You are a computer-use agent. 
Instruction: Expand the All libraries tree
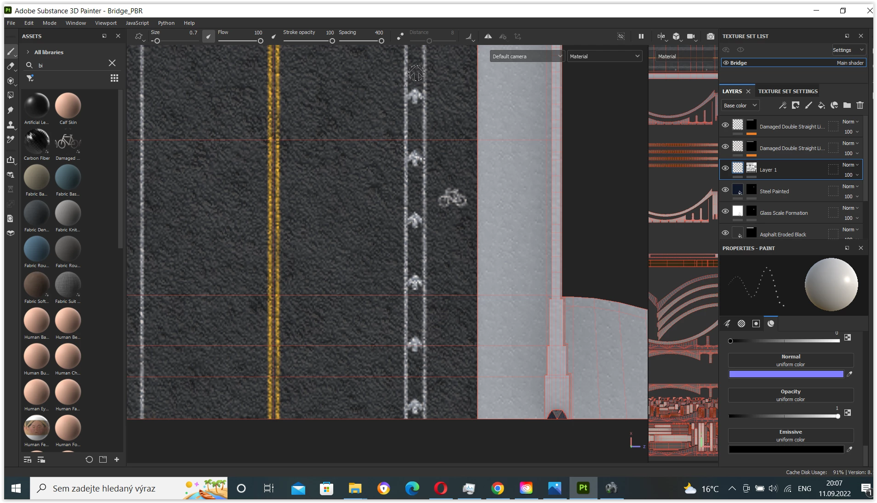28,52
